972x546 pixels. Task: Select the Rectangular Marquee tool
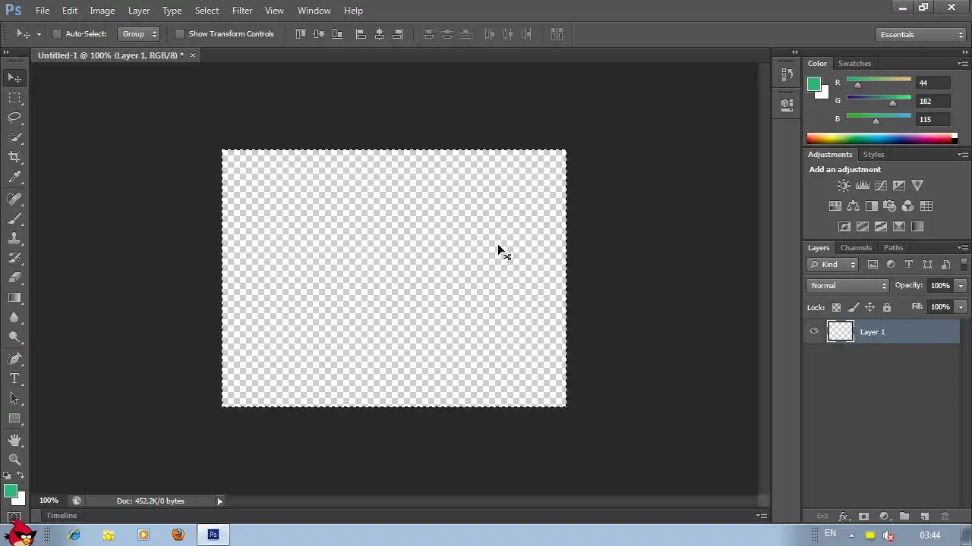click(14, 98)
